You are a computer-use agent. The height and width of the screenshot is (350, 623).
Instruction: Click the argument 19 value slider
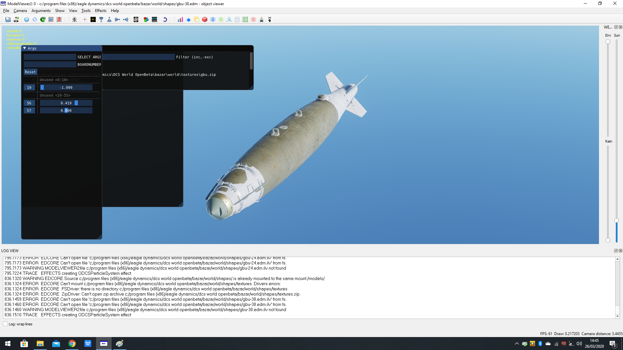[66, 87]
